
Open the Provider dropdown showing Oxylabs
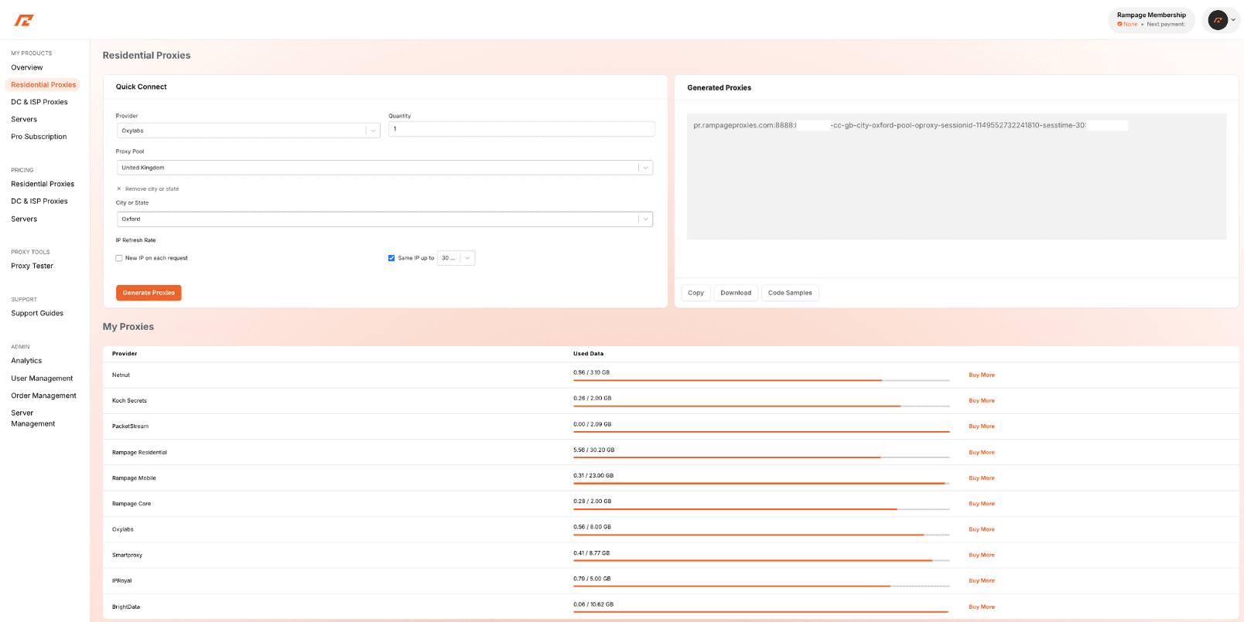pos(248,131)
